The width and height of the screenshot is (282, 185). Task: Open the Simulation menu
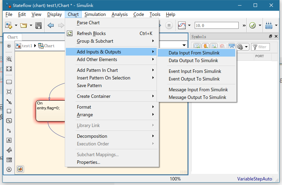click(95, 15)
